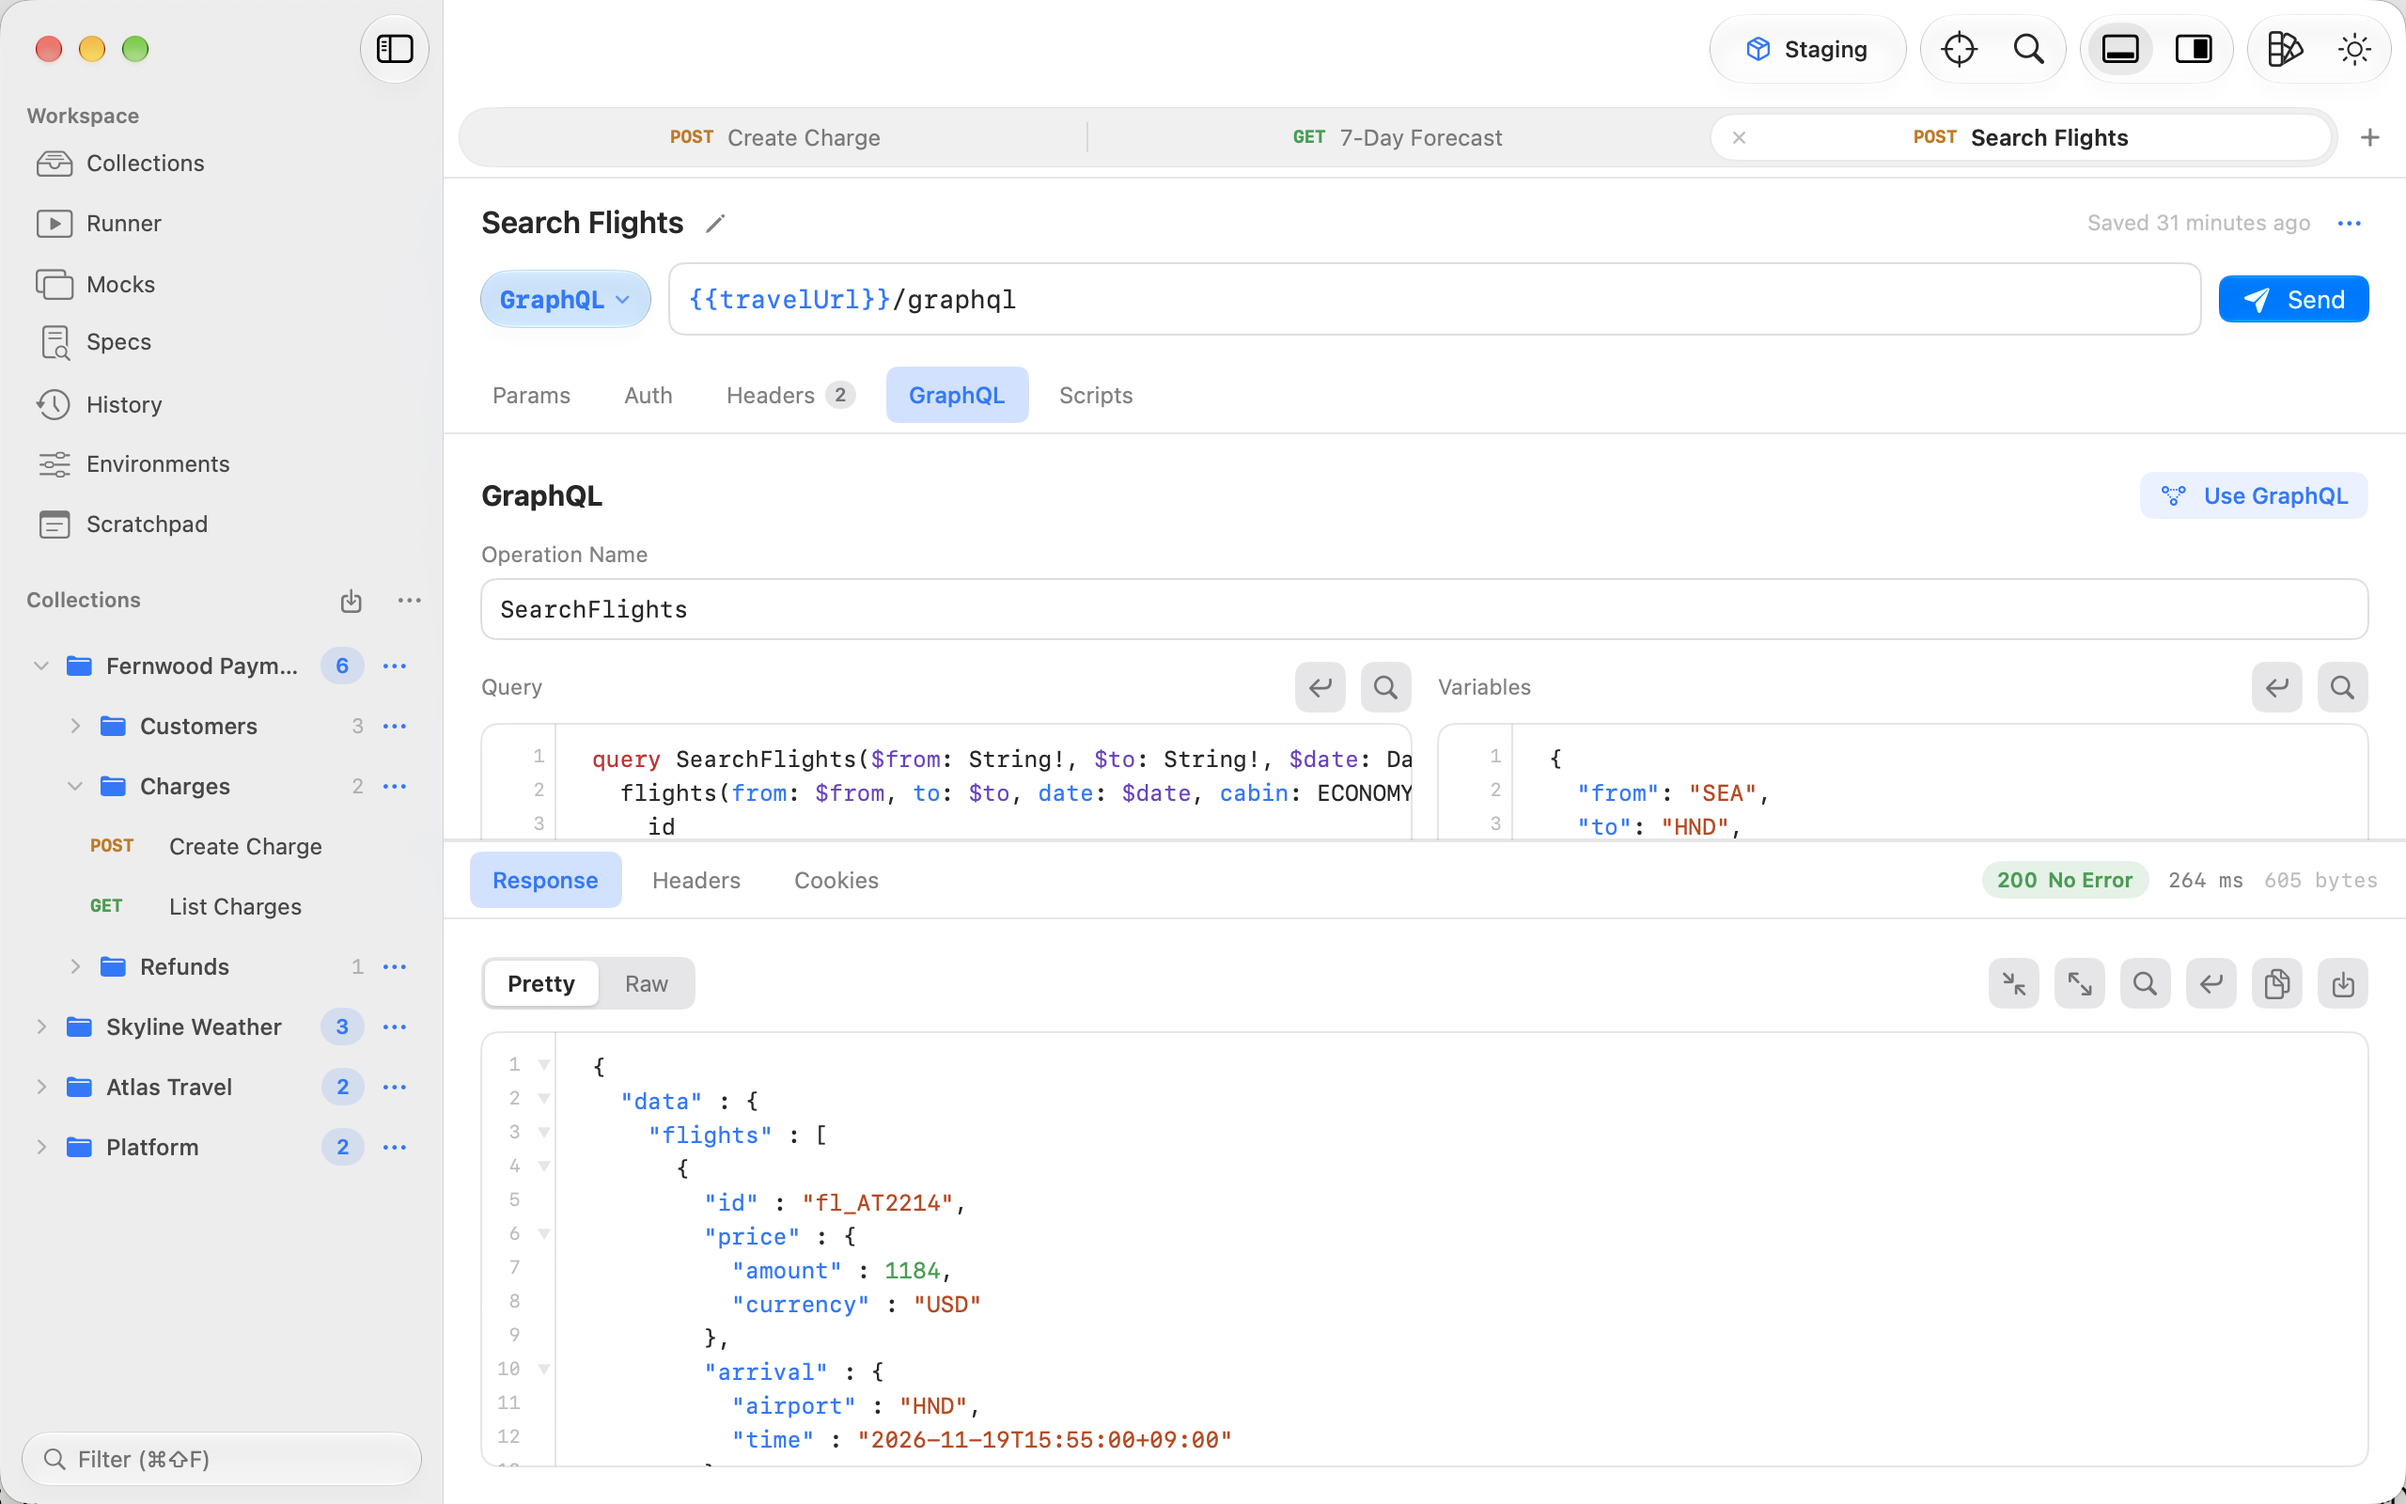The width and height of the screenshot is (2406, 1504).
Task: Open the search magnifier in top toolbar
Action: [2028, 49]
